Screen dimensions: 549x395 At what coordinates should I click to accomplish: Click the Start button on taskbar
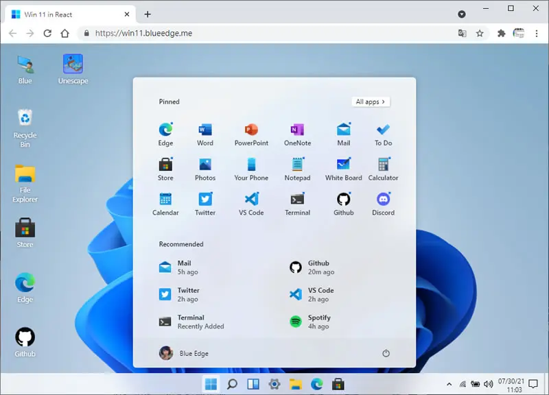coord(211,384)
